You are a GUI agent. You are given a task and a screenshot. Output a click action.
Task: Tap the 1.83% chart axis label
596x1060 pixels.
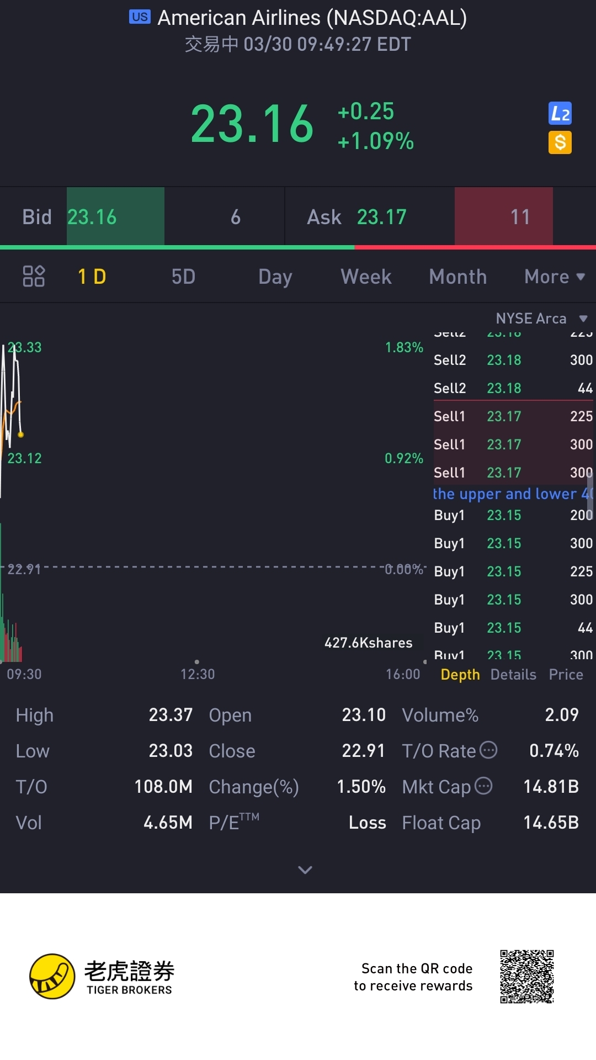404,347
